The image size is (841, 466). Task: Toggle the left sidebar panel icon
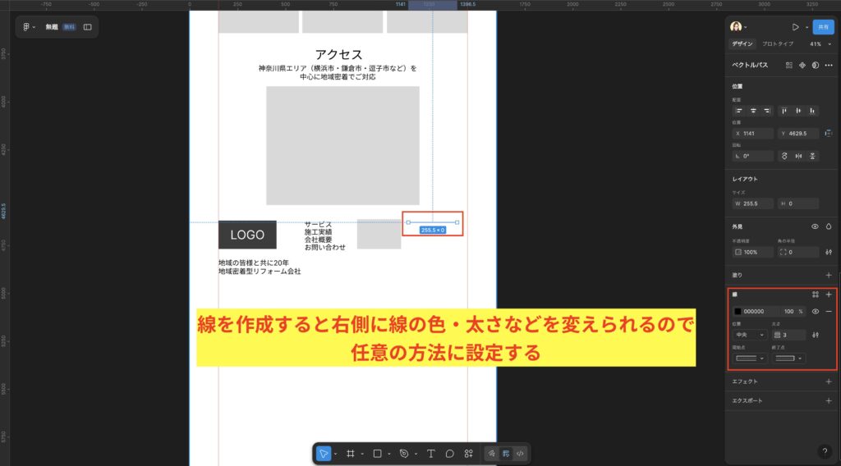87,27
